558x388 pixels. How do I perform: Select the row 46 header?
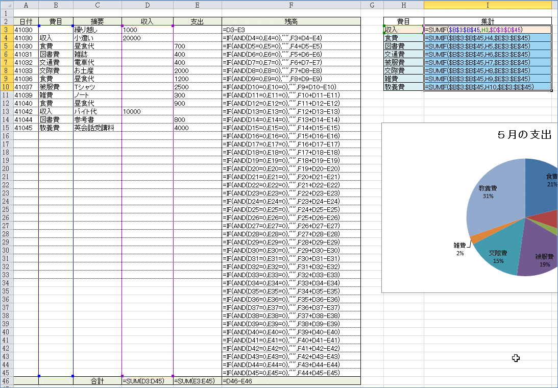tap(6, 381)
